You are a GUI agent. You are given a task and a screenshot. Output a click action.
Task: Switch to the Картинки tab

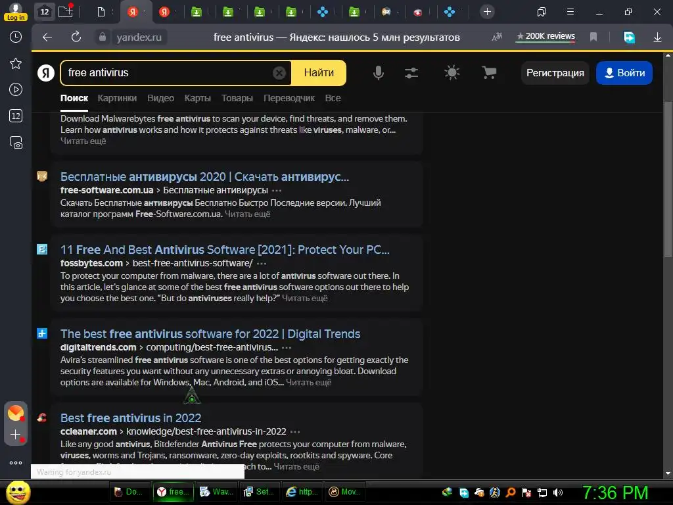click(117, 98)
